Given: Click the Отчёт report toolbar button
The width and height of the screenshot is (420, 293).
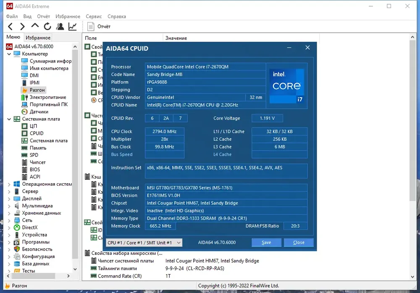Looking at the screenshot, I should (99, 26).
